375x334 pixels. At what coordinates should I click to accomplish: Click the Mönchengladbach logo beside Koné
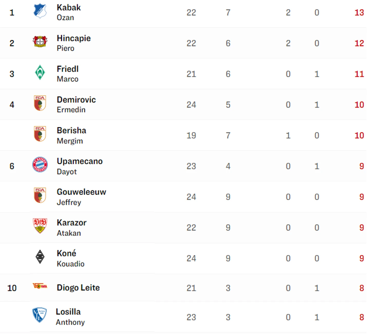point(40,257)
